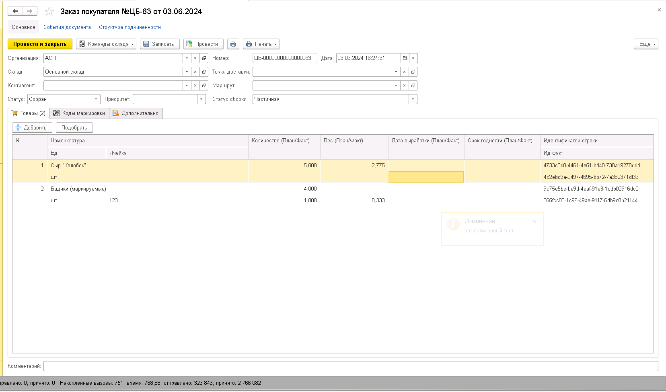Viewport: 666px width, 392px height.
Task: Open the События документа link
Action: click(67, 27)
